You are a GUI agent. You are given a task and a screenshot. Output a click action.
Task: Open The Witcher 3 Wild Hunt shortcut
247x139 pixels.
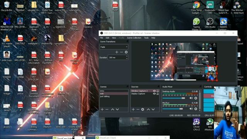(237, 8)
